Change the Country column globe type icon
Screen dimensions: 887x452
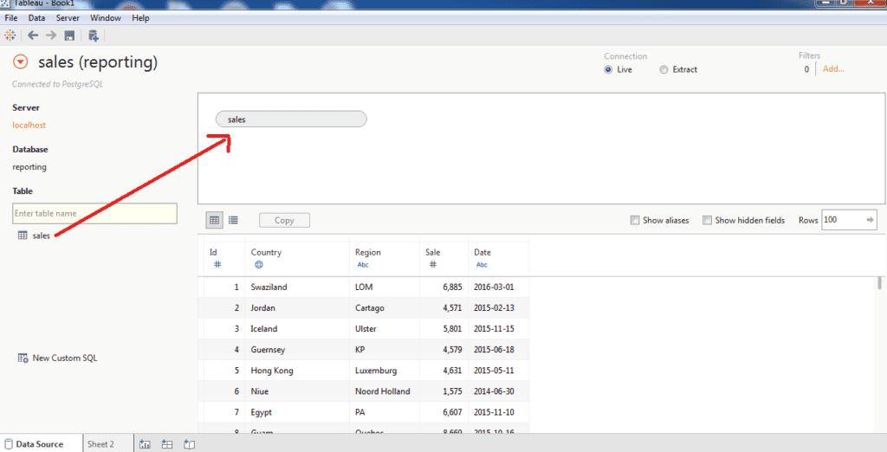(258, 264)
